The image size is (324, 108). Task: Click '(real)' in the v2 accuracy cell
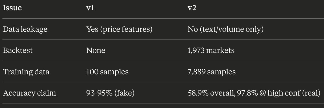(311, 93)
